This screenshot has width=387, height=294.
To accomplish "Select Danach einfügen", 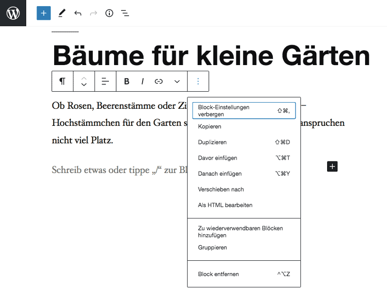I will (244, 174).
